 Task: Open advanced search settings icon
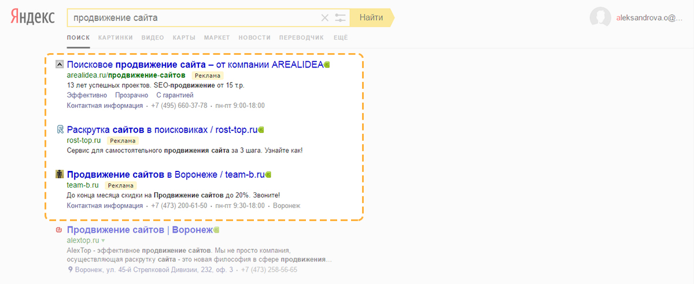(x=340, y=18)
